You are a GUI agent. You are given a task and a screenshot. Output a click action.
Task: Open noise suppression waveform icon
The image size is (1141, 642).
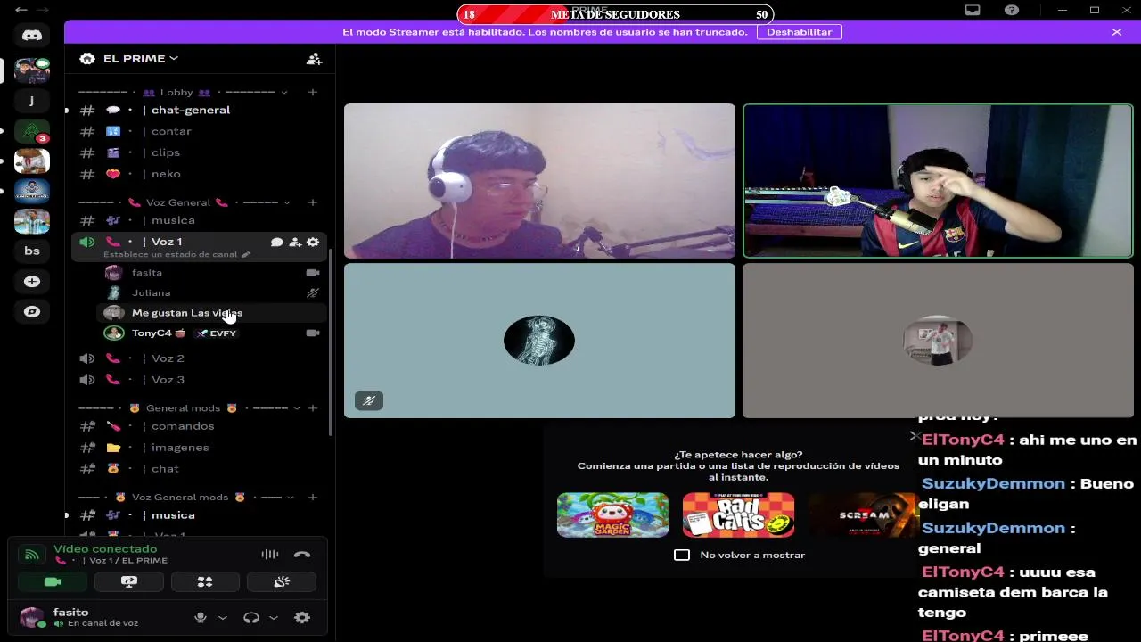pos(270,555)
